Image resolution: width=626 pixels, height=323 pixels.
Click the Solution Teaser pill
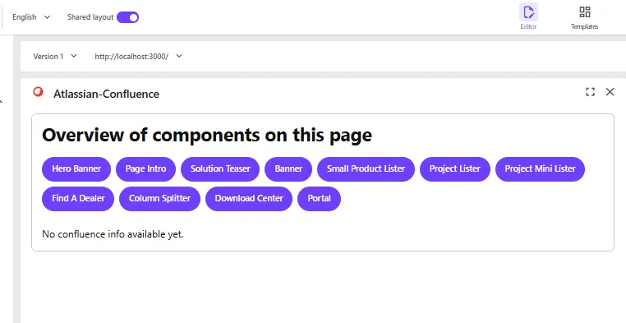tap(220, 168)
